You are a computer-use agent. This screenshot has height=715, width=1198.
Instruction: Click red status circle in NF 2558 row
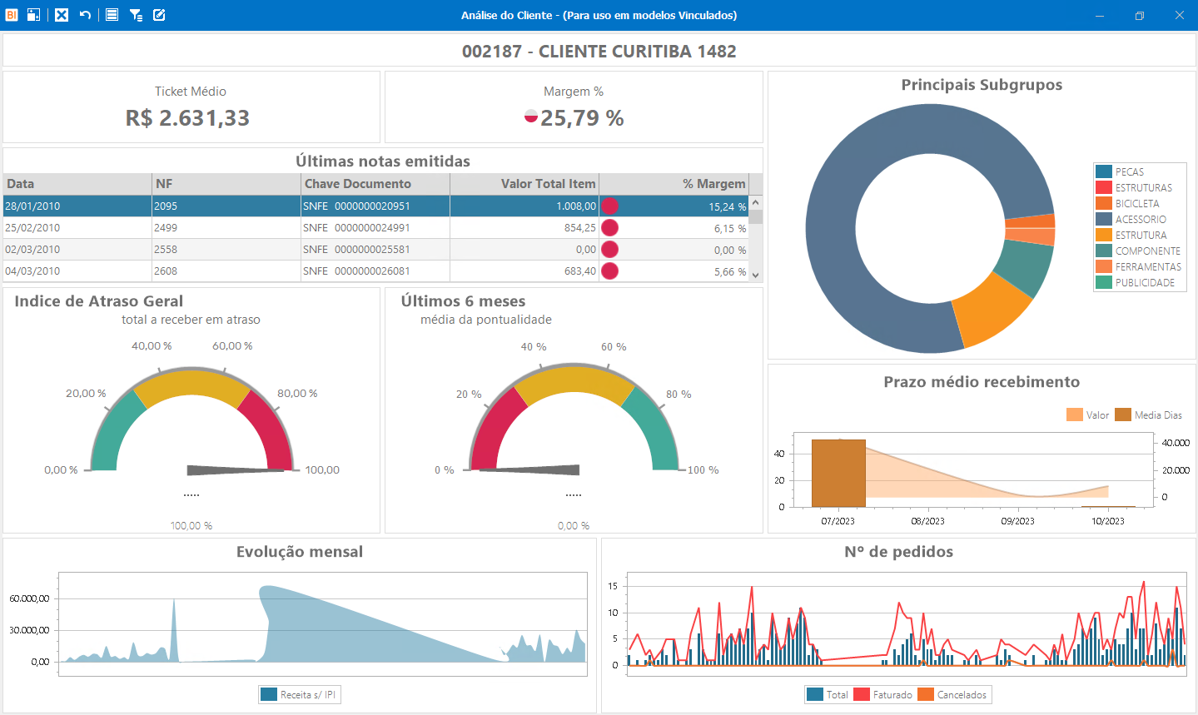pos(609,249)
